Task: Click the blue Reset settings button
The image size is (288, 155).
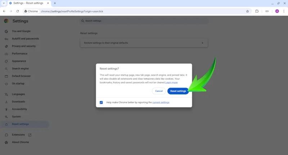Action: tap(178, 91)
